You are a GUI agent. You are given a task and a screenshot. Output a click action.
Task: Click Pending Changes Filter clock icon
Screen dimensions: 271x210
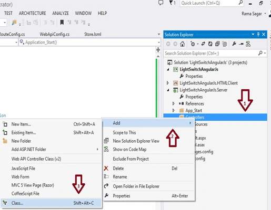coord(193,44)
